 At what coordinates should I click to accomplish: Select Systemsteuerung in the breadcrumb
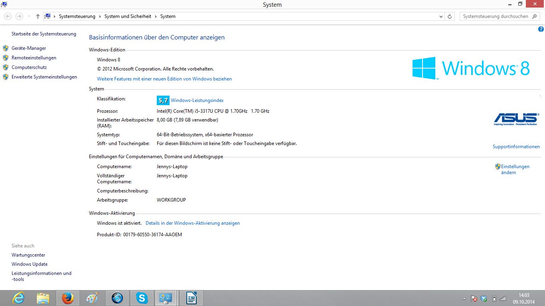[x=77, y=16]
